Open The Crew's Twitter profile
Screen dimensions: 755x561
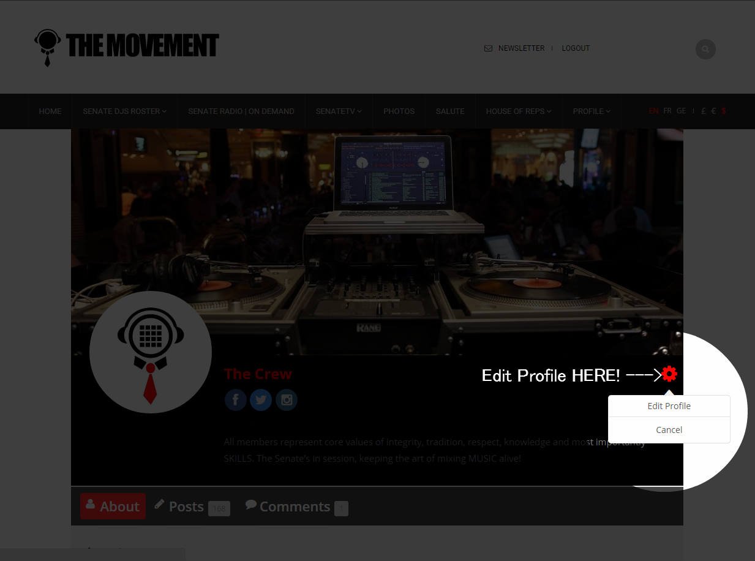pos(261,399)
